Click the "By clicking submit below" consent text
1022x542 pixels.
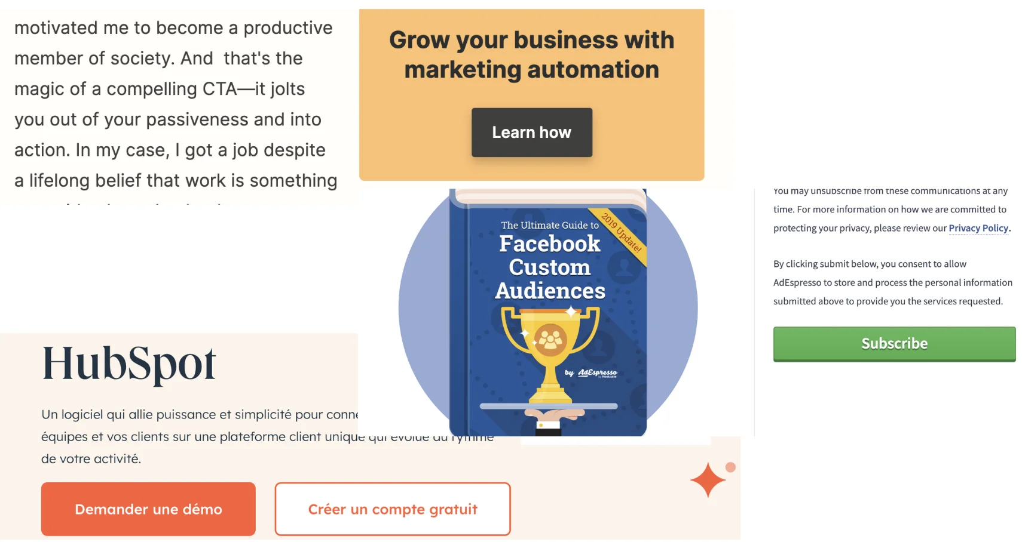pos(870,264)
